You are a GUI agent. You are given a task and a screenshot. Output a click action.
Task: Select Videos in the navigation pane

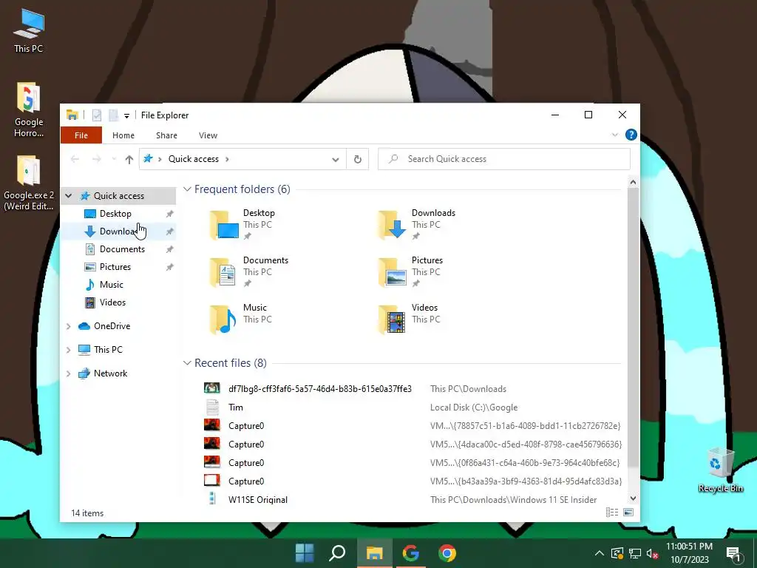coord(112,302)
